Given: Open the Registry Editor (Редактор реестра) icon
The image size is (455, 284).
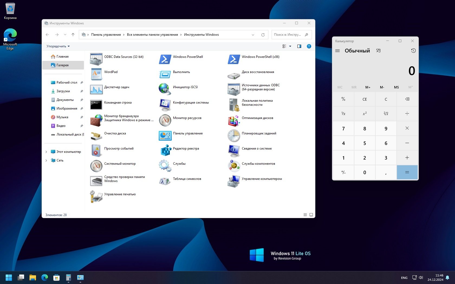Looking at the screenshot, I should click(x=165, y=151).
